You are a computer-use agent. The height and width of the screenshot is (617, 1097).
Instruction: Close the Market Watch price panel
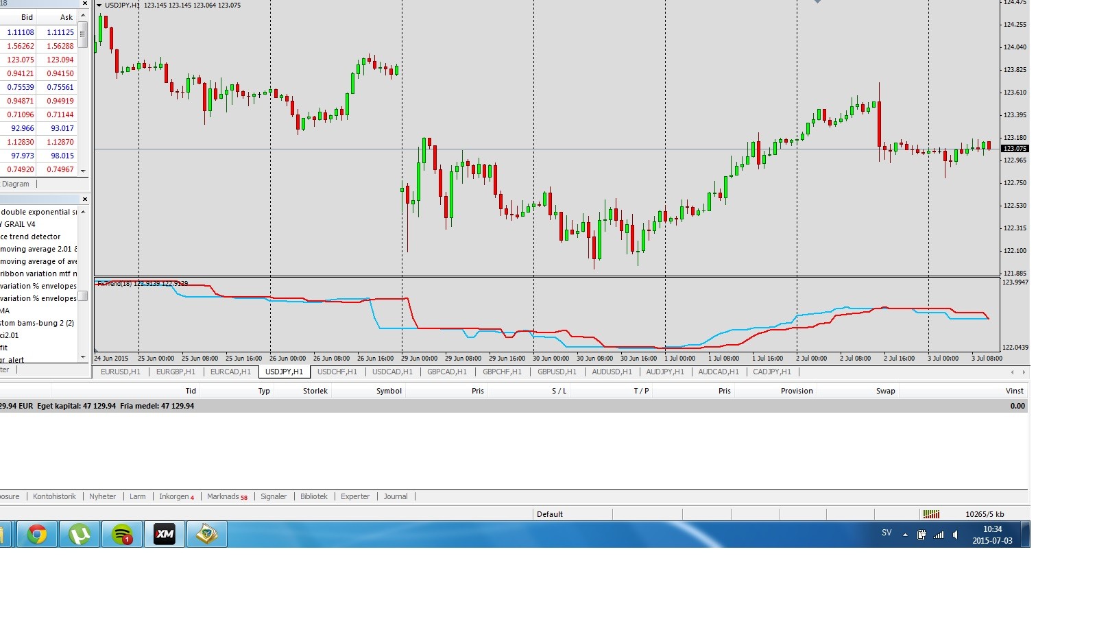[84, 3]
